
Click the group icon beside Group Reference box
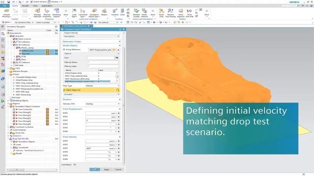point(114,50)
